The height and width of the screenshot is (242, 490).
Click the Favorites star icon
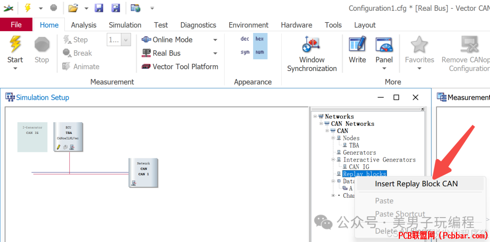[419, 44]
